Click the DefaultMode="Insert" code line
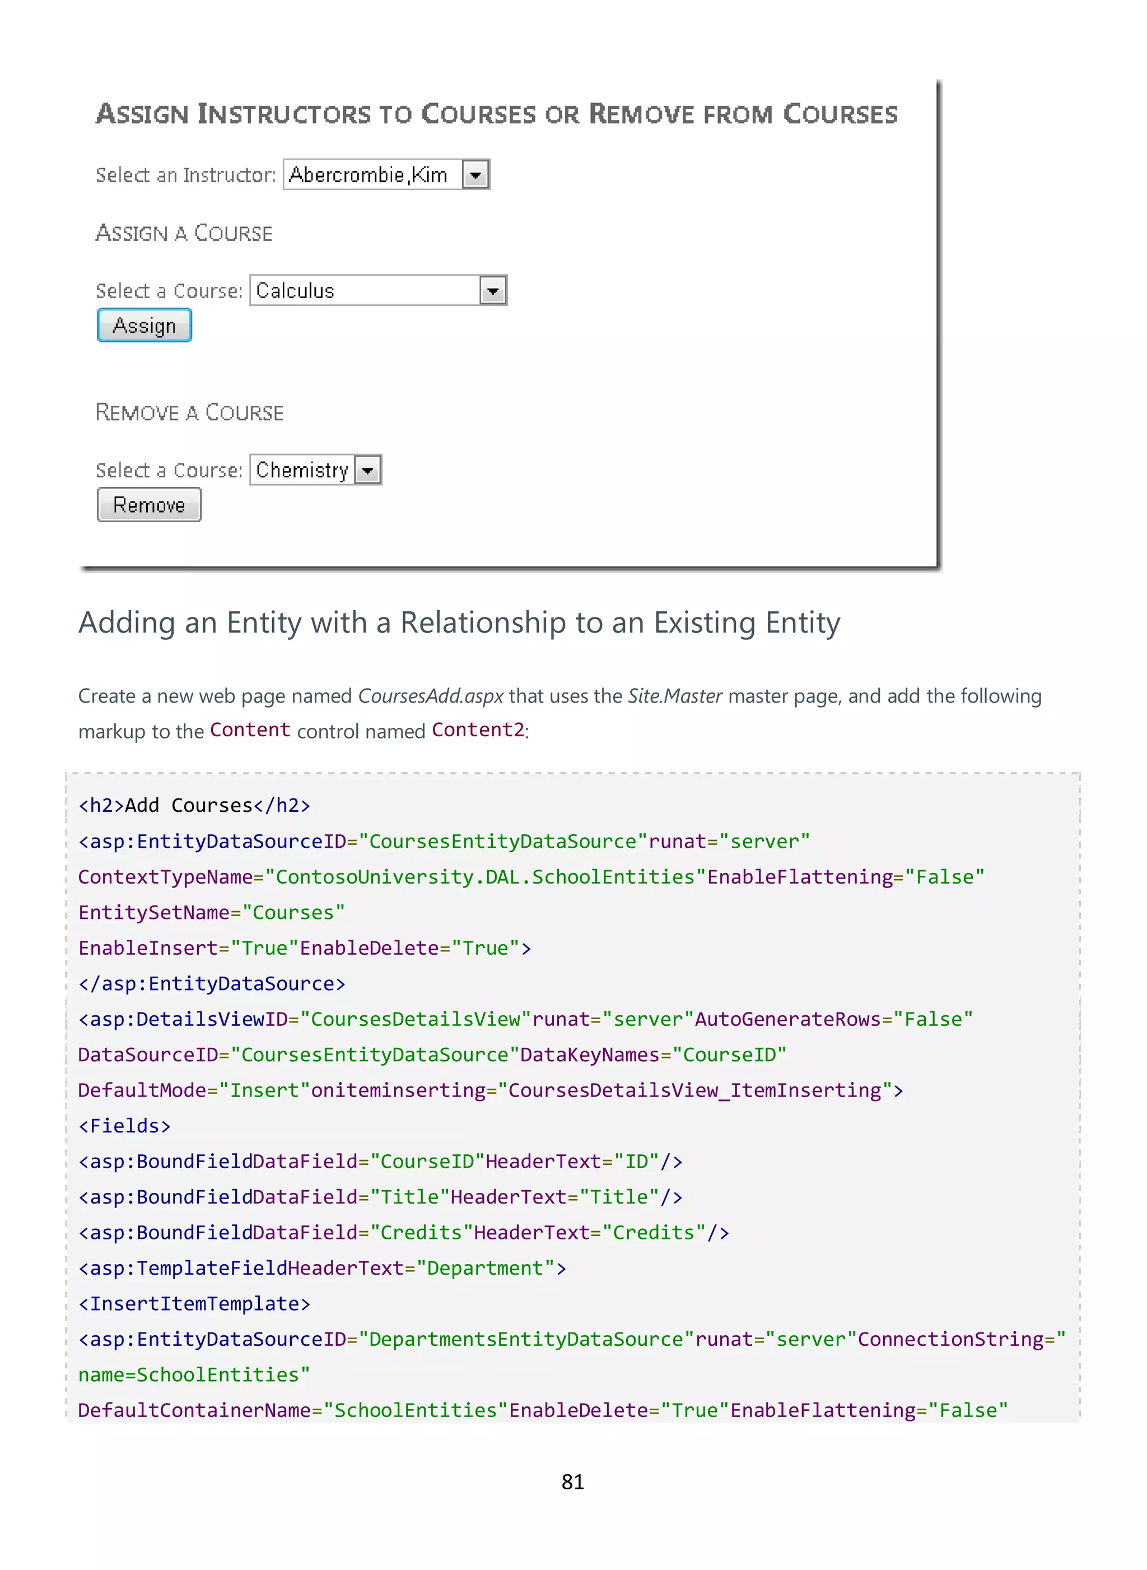 491,1091
